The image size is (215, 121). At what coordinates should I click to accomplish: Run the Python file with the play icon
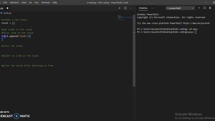pos(120,8)
